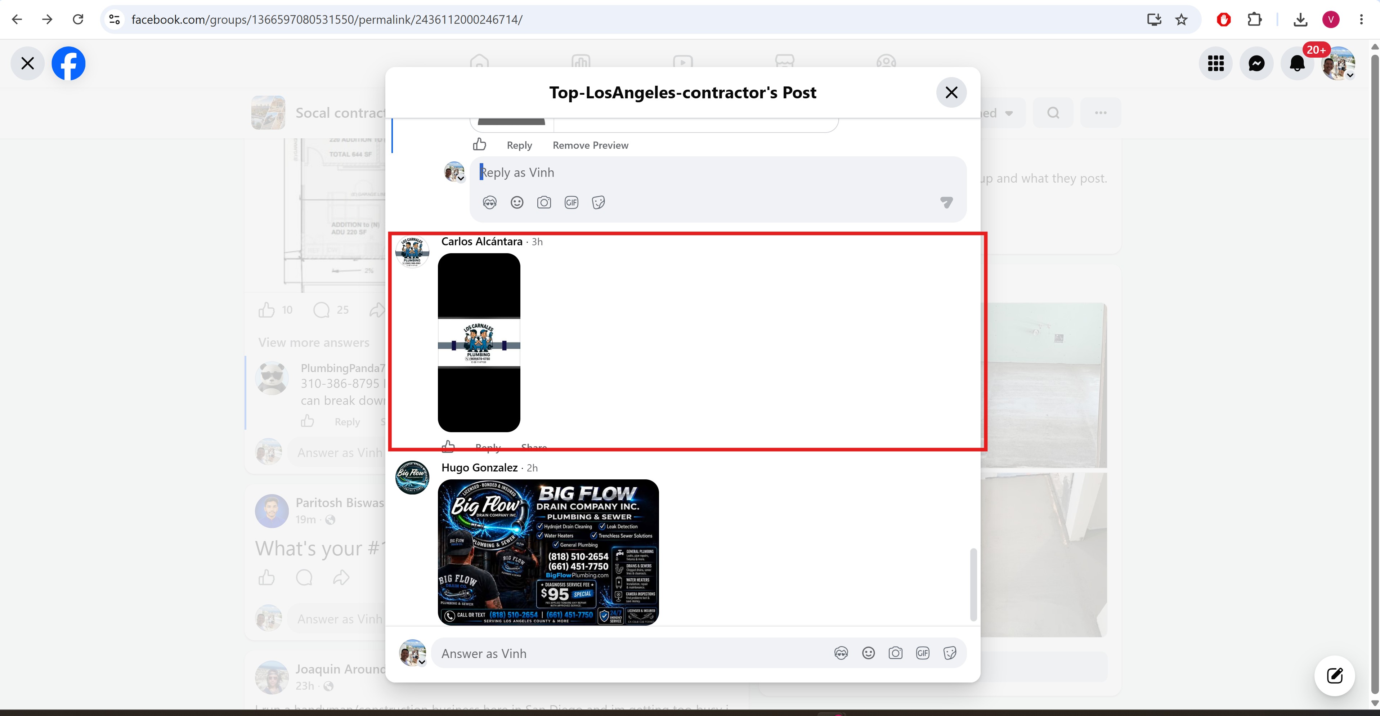Open the Big Flow Drain Company flyer
Viewport: 1380px width, 716px height.
(548, 552)
